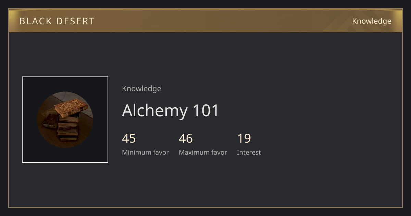The image size is (411, 216).
Task: Click the gold header banner
Action: [206, 21]
